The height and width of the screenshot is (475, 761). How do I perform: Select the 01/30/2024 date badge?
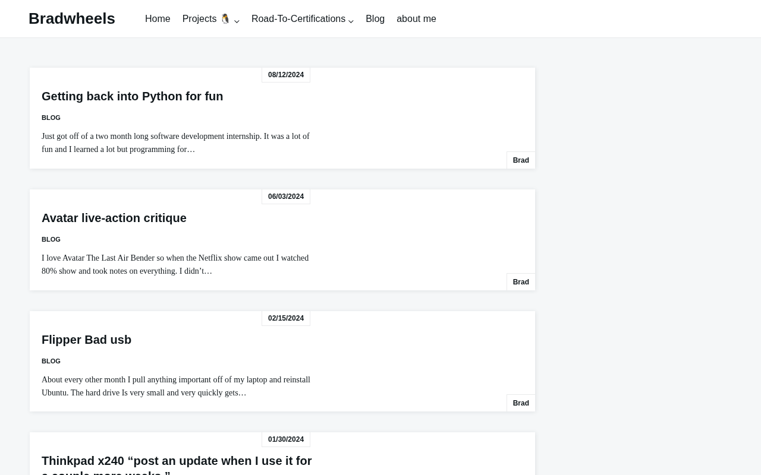point(286,439)
